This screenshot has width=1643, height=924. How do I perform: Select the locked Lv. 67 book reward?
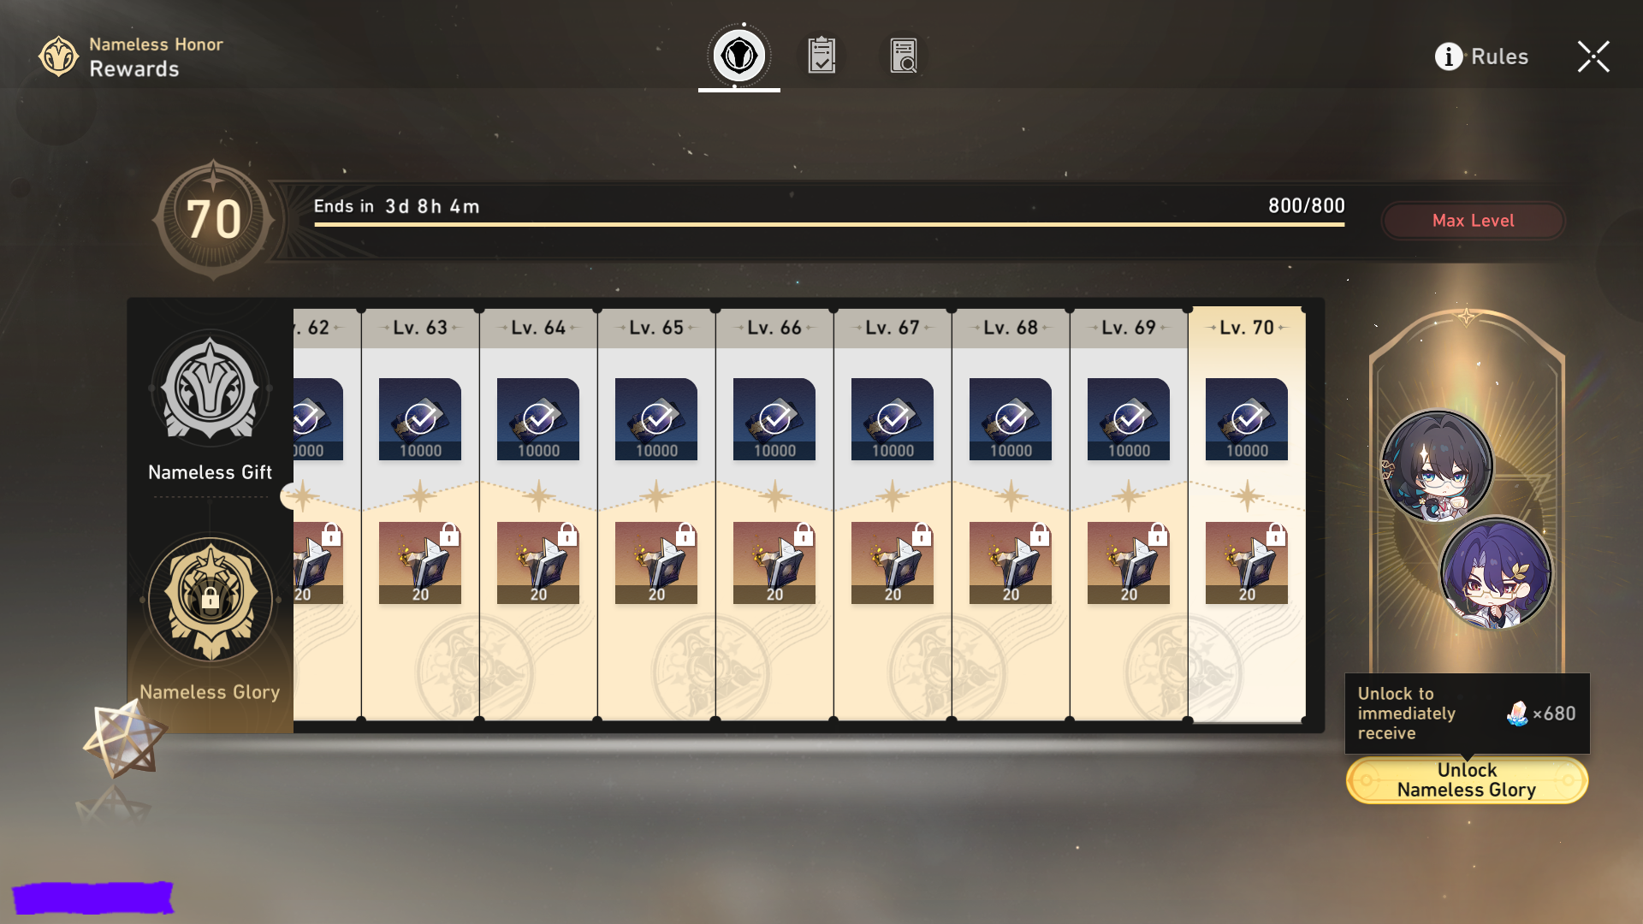pos(893,563)
